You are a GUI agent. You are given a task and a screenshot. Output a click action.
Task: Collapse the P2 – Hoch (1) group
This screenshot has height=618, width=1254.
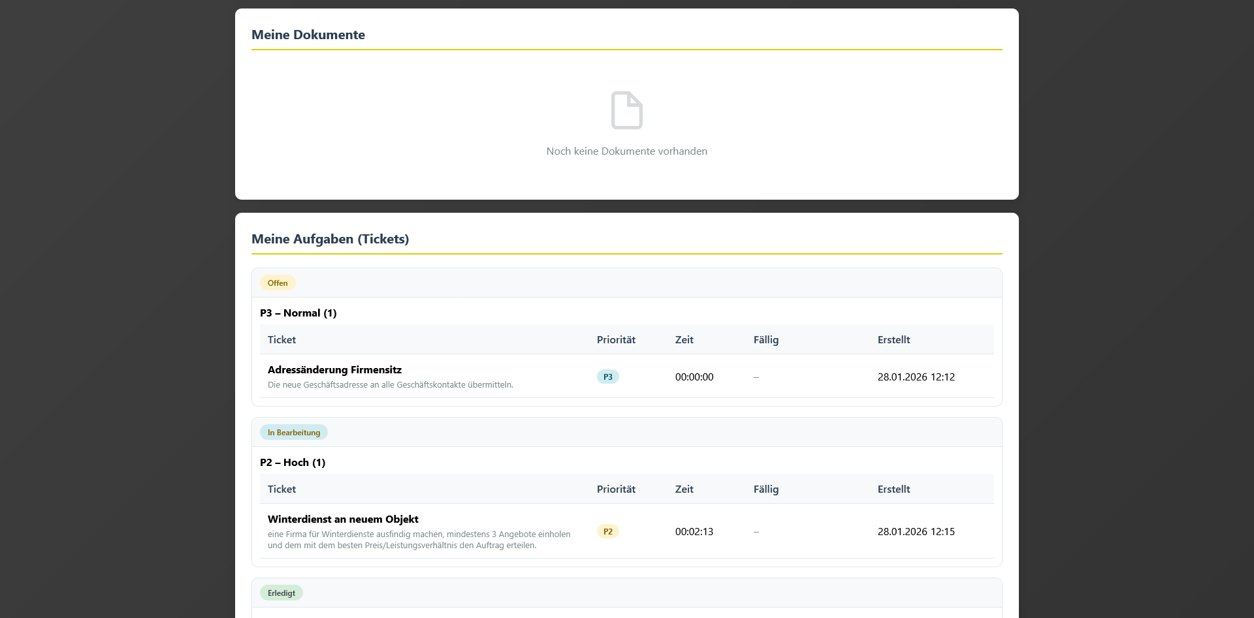292,463
